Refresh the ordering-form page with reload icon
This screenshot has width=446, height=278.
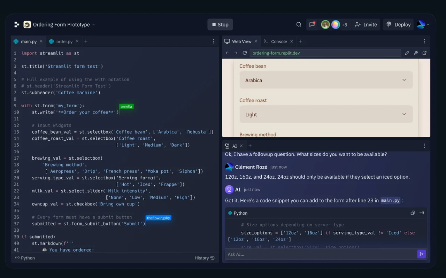tap(245, 53)
